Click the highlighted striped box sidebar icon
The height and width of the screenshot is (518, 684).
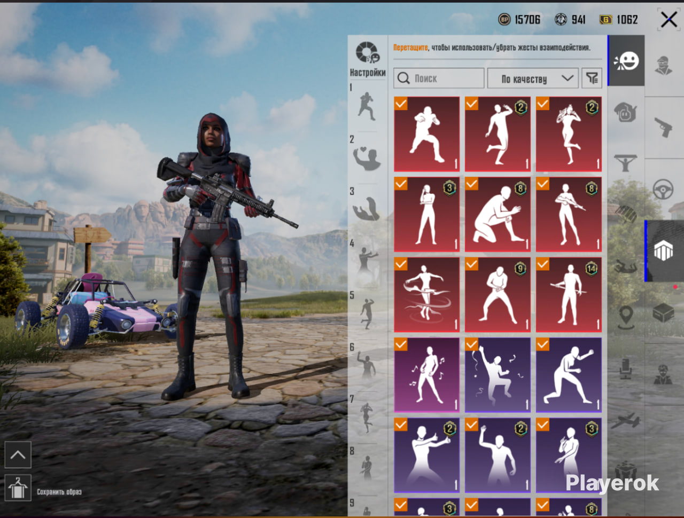664,251
